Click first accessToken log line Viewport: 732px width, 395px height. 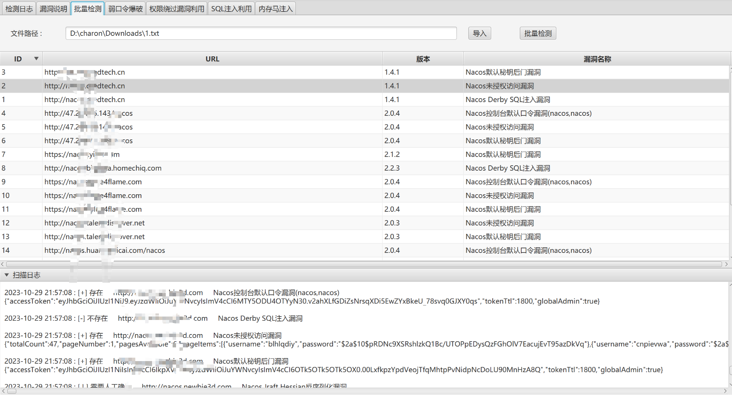302,301
